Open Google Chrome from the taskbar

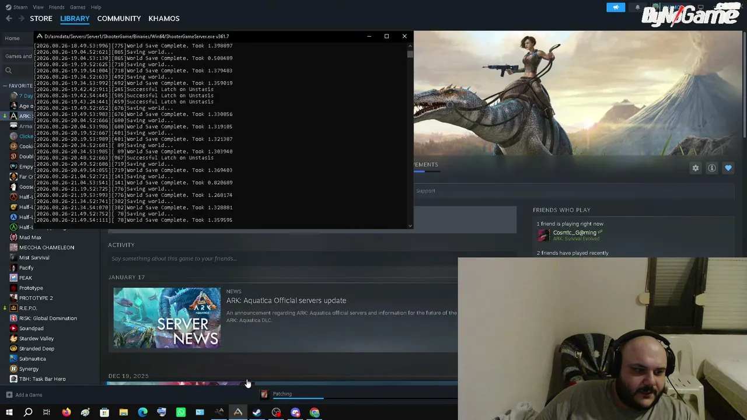pyautogui.click(x=315, y=412)
